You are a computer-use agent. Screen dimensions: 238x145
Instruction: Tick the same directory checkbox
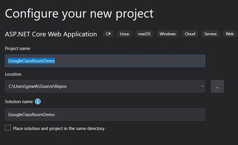tap(8, 128)
